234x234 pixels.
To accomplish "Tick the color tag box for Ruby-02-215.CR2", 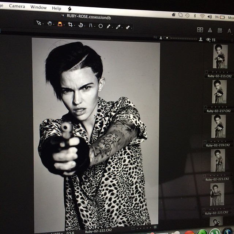I will (x=207, y=72).
